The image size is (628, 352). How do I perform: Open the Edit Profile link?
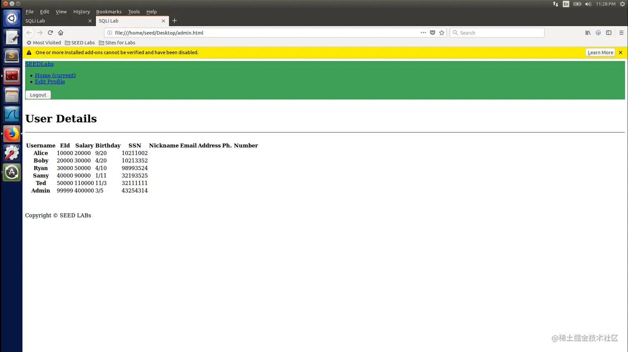[x=50, y=82]
